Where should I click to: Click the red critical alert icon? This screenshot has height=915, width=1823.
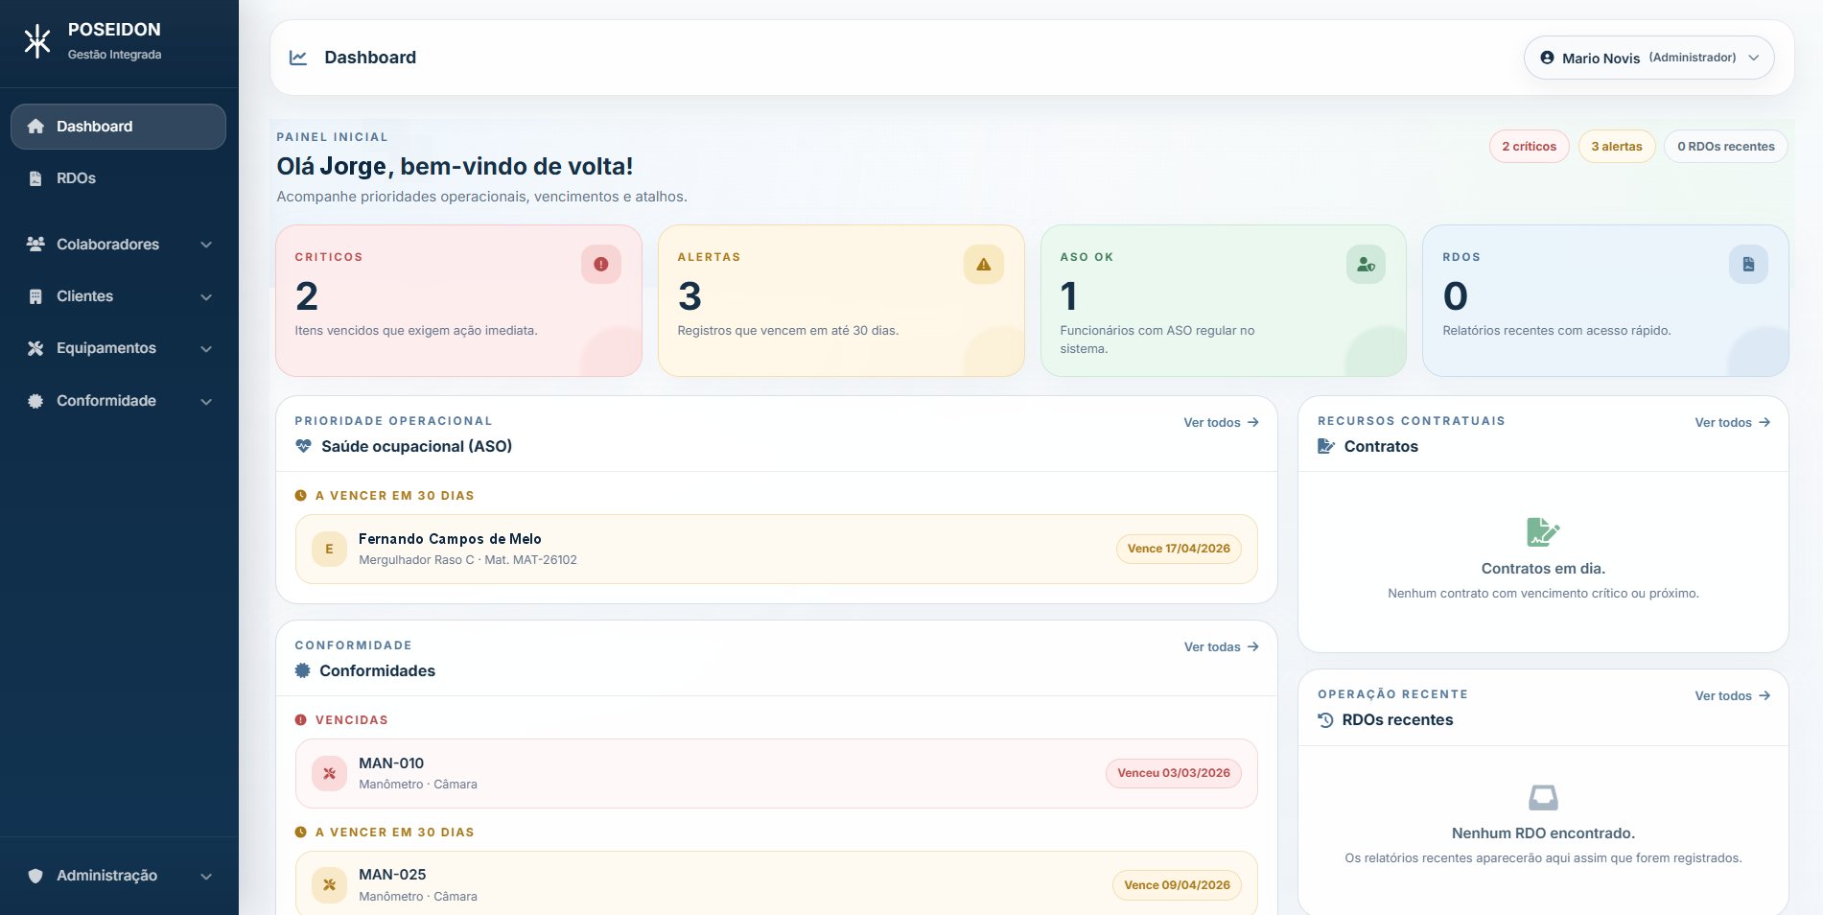tap(600, 265)
